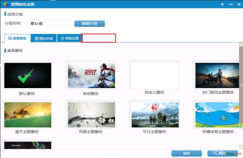Click the 编辑分组 button

pyautogui.click(x=90, y=24)
